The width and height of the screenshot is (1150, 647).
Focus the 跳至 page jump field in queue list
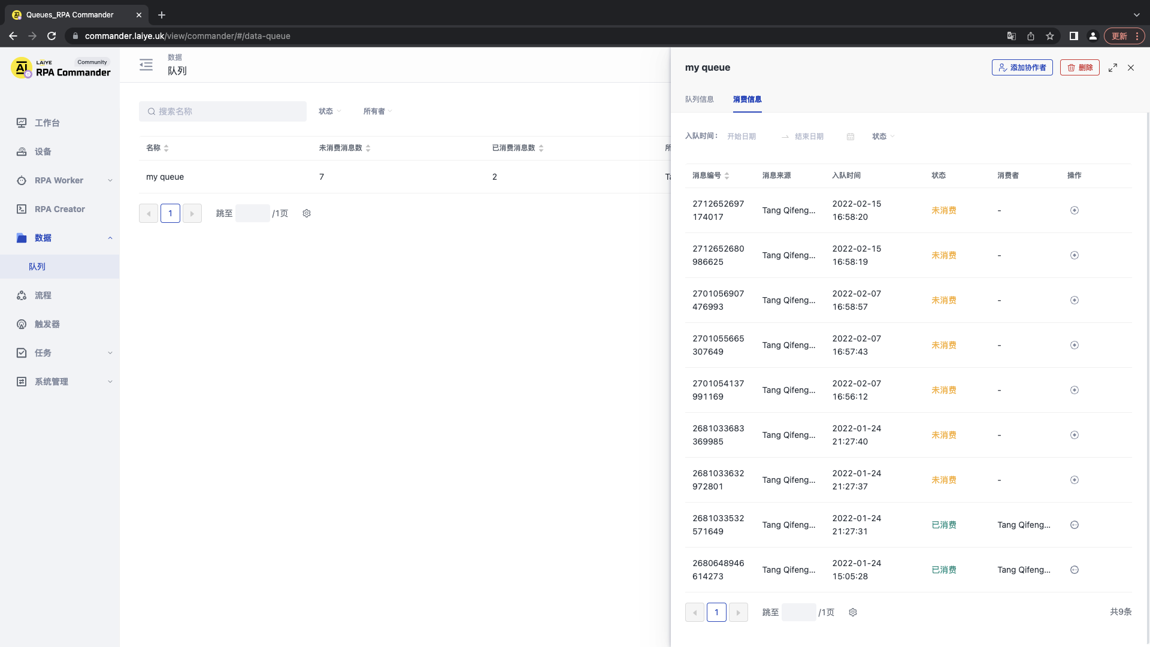253,213
